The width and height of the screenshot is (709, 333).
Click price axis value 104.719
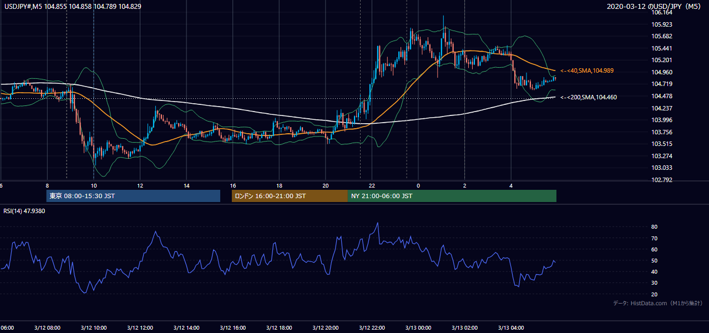click(x=662, y=84)
